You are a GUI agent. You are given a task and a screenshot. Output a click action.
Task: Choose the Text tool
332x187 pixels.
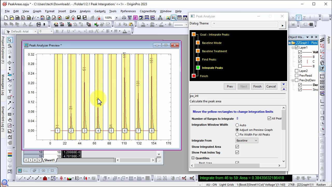pyautogui.click(x=10, y=91)
